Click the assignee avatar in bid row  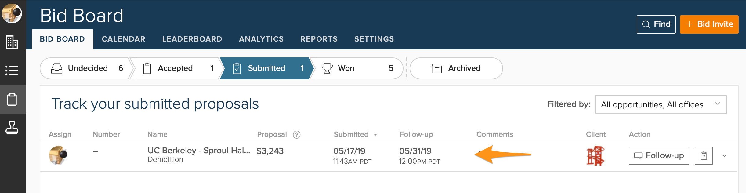tap(58, 155)
